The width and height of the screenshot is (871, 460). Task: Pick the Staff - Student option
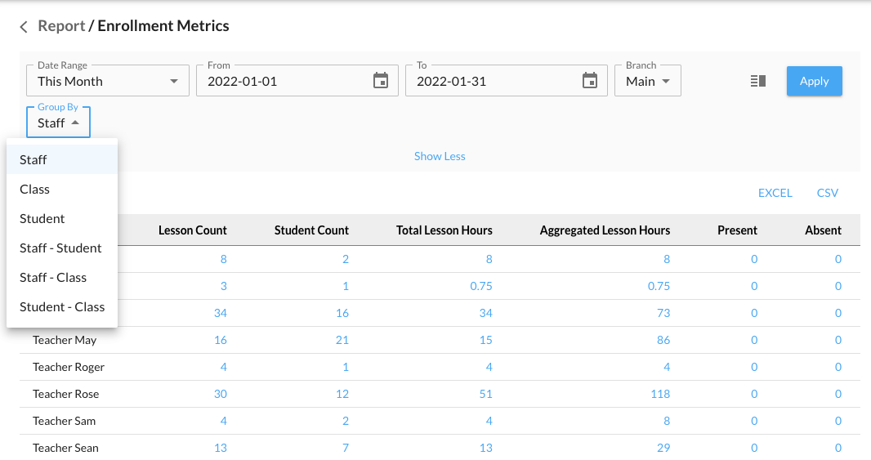[60, 248]
